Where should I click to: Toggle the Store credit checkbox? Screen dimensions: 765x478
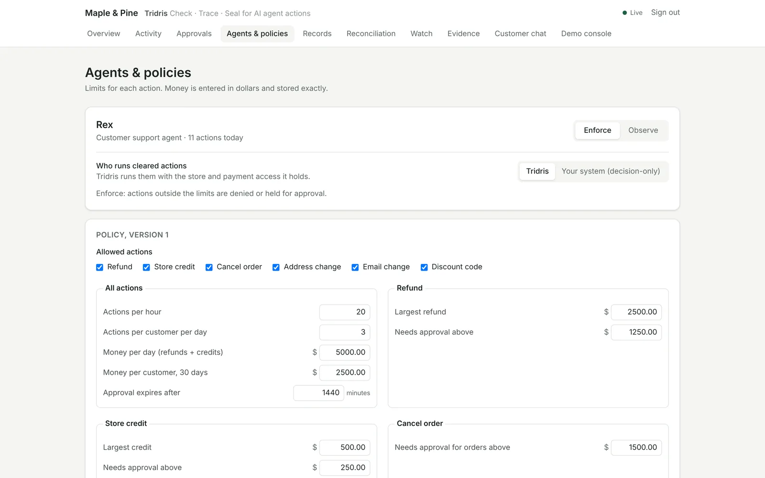tap(146, 267)
